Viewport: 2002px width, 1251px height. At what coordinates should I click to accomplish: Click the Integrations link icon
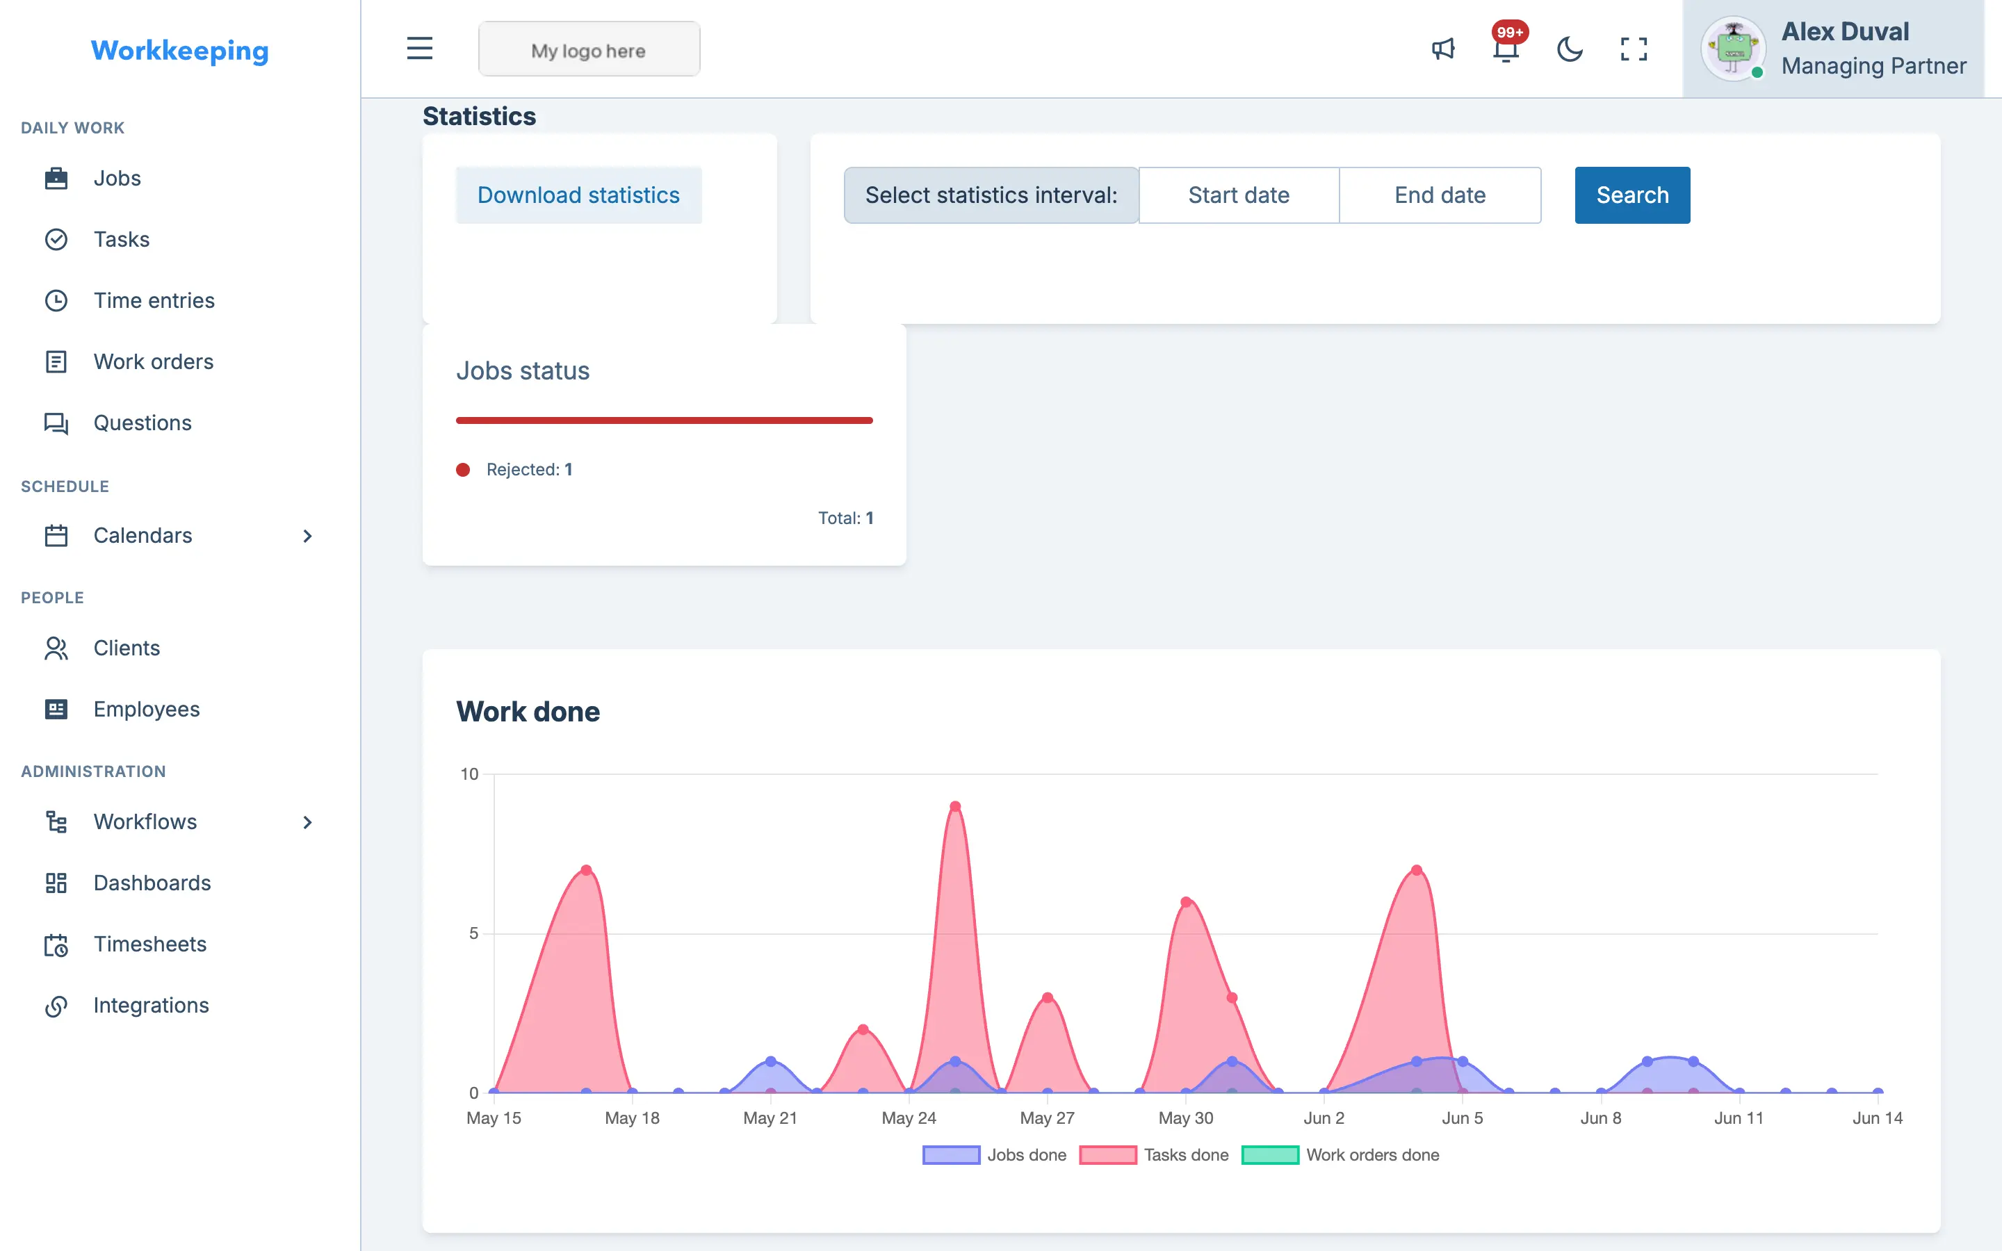pos(56,1005)
